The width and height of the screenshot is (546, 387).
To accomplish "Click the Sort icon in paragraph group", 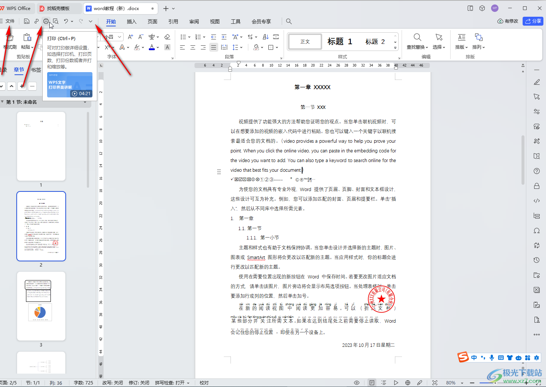I will pyautogui.click(x=266, y=37).
